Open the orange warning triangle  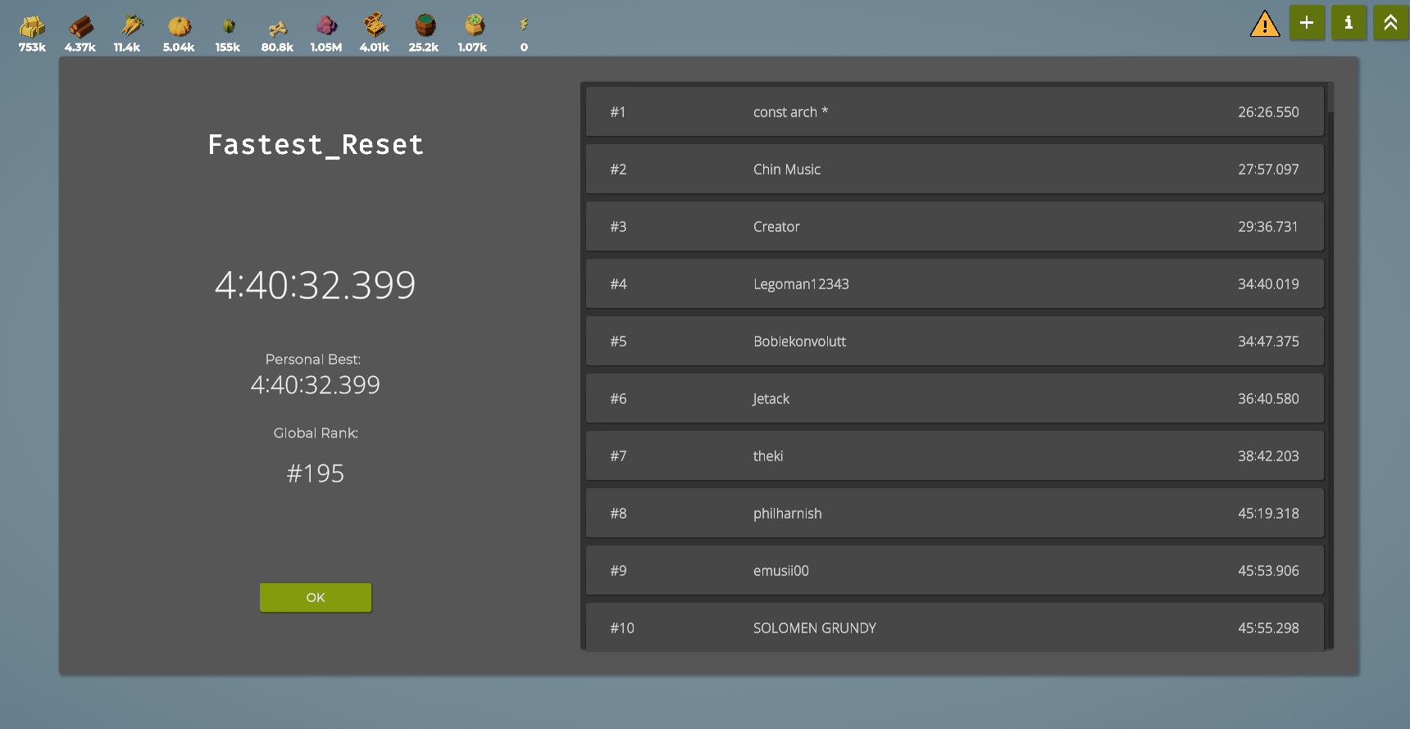(1264, 24)
